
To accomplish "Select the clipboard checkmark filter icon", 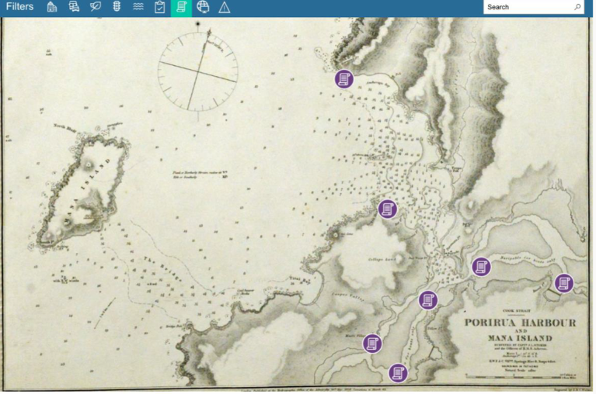I will 159,7.
